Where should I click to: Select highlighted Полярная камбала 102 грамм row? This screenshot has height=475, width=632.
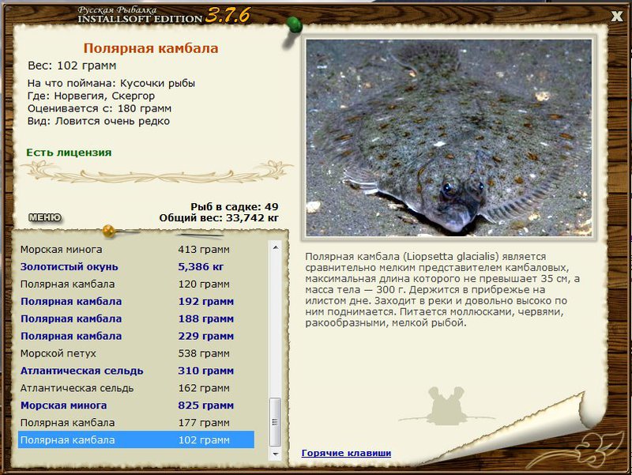coord(136,440)
